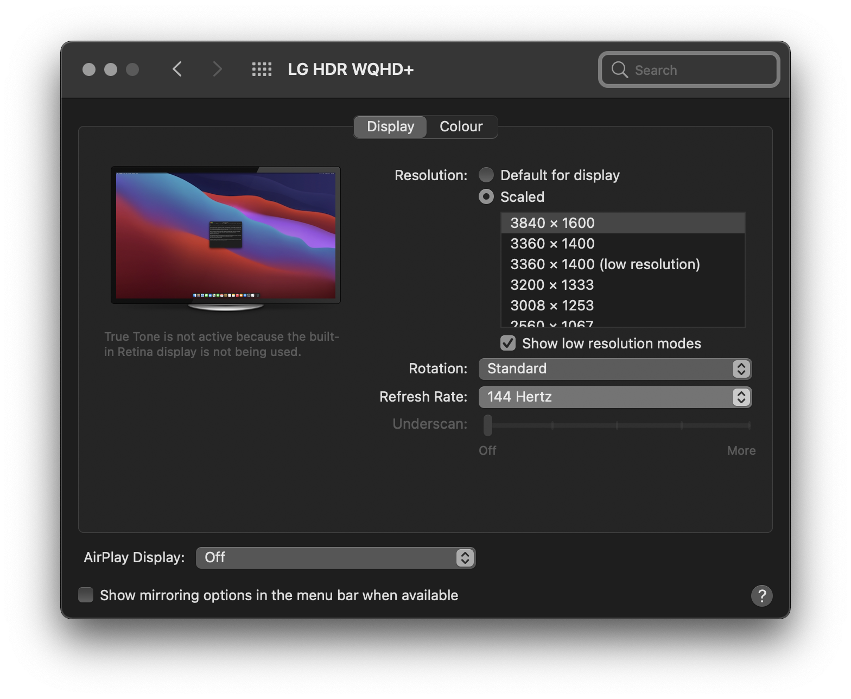Image resolution: width=851 pixels, height=699 pixels.
Task: Go forward with the right chevron
Action: 217,69
